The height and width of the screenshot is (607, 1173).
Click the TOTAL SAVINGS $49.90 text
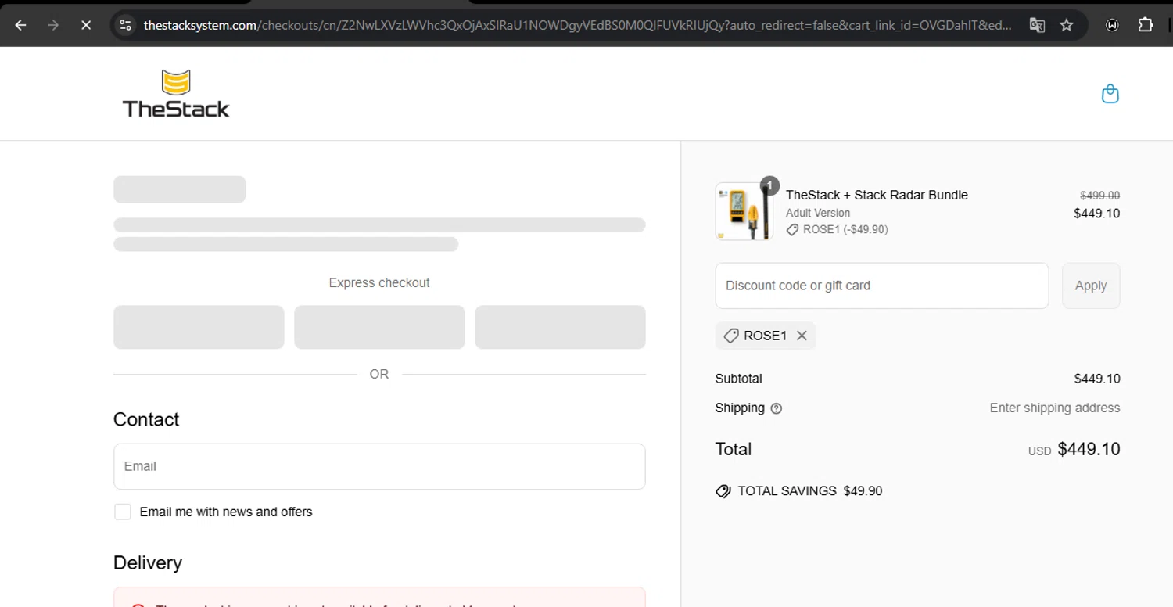point(809,491)
